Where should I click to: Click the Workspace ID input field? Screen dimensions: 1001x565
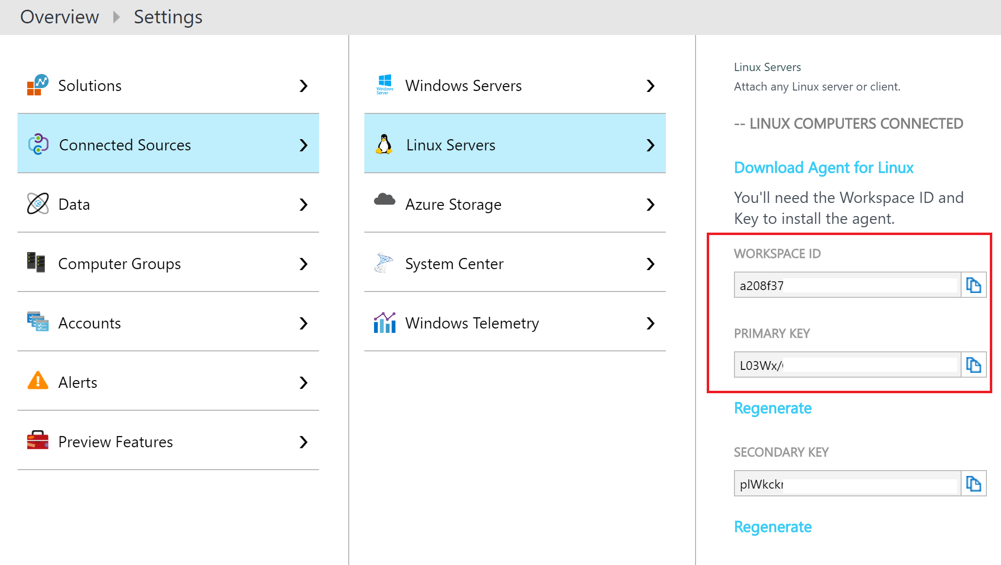point(846,284)
